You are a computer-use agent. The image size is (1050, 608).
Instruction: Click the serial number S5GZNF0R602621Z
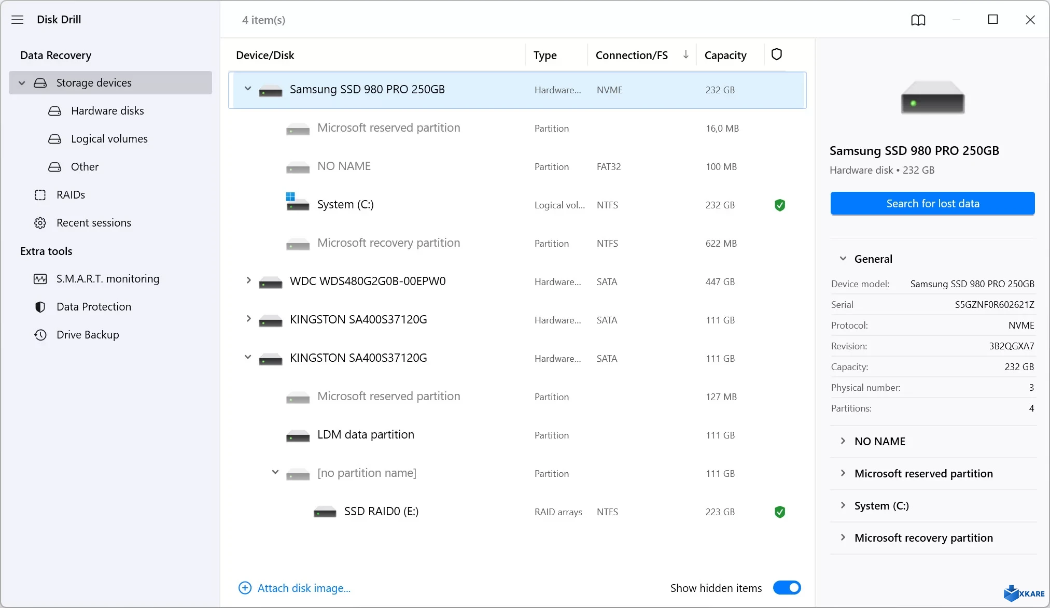pos(995,305)
